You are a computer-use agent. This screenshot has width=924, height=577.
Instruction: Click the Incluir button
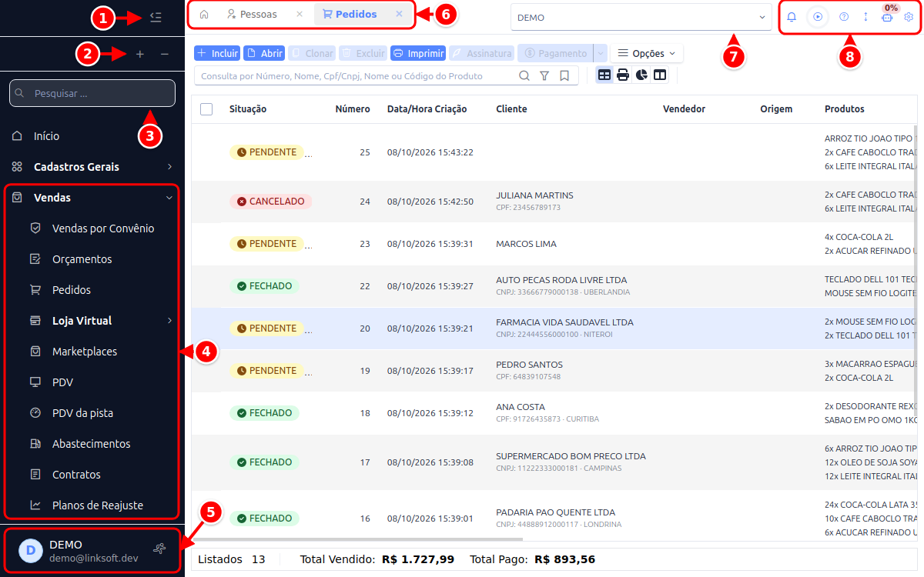(217, 54)
